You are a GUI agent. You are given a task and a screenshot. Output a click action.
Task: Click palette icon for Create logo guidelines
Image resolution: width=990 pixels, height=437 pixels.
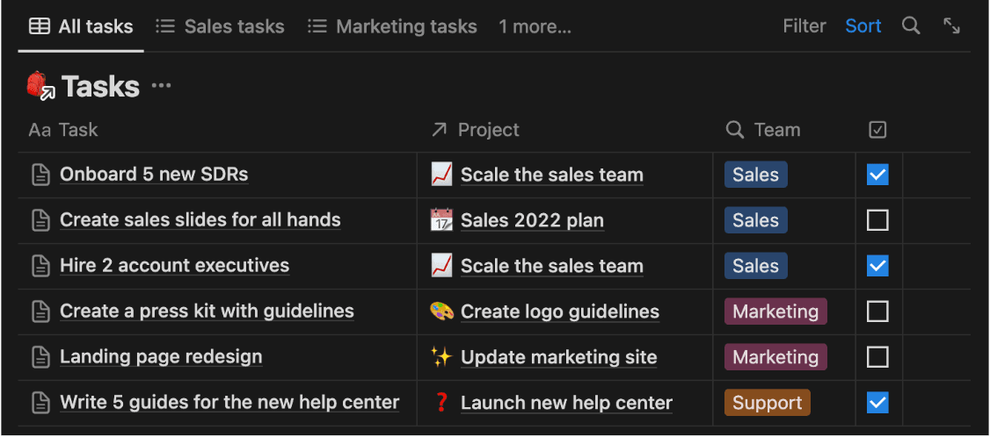tap(441, 312)
